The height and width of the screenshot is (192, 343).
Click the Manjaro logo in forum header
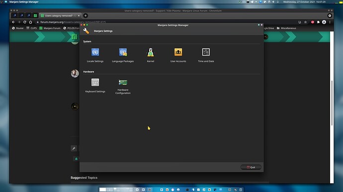click(x=75, y=37)
